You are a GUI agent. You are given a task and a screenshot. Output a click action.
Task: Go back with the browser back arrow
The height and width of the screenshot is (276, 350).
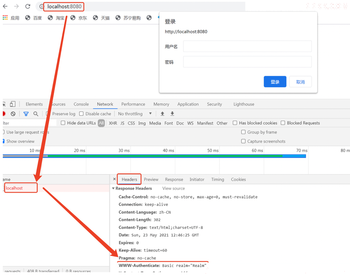pyautogui.click(x=5, y=6)
